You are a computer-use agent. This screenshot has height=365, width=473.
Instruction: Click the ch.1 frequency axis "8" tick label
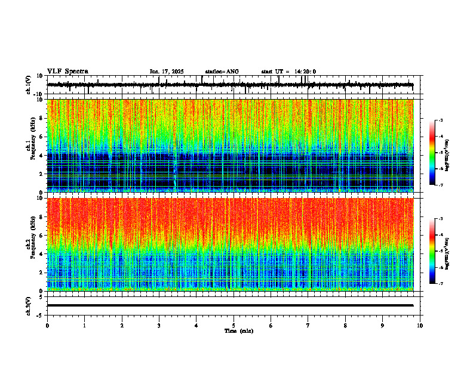point(41,118)
